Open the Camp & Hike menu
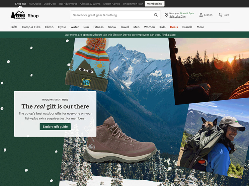249x186 pixels. pyautogui.click(x=31, y=27)
